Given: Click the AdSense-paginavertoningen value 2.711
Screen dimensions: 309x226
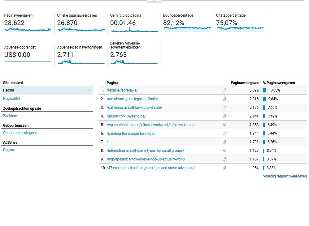Looking at the screenshot, I should (65, 55).
